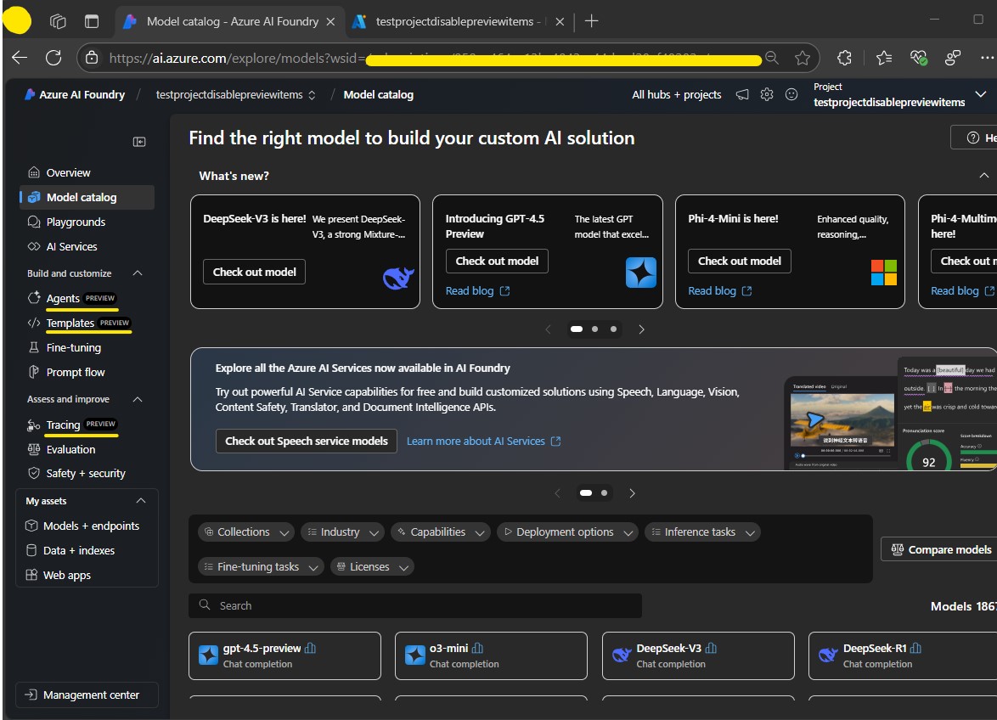
Task: Open the Fine-tuning tasks dropdown
Action: point(261,567)
